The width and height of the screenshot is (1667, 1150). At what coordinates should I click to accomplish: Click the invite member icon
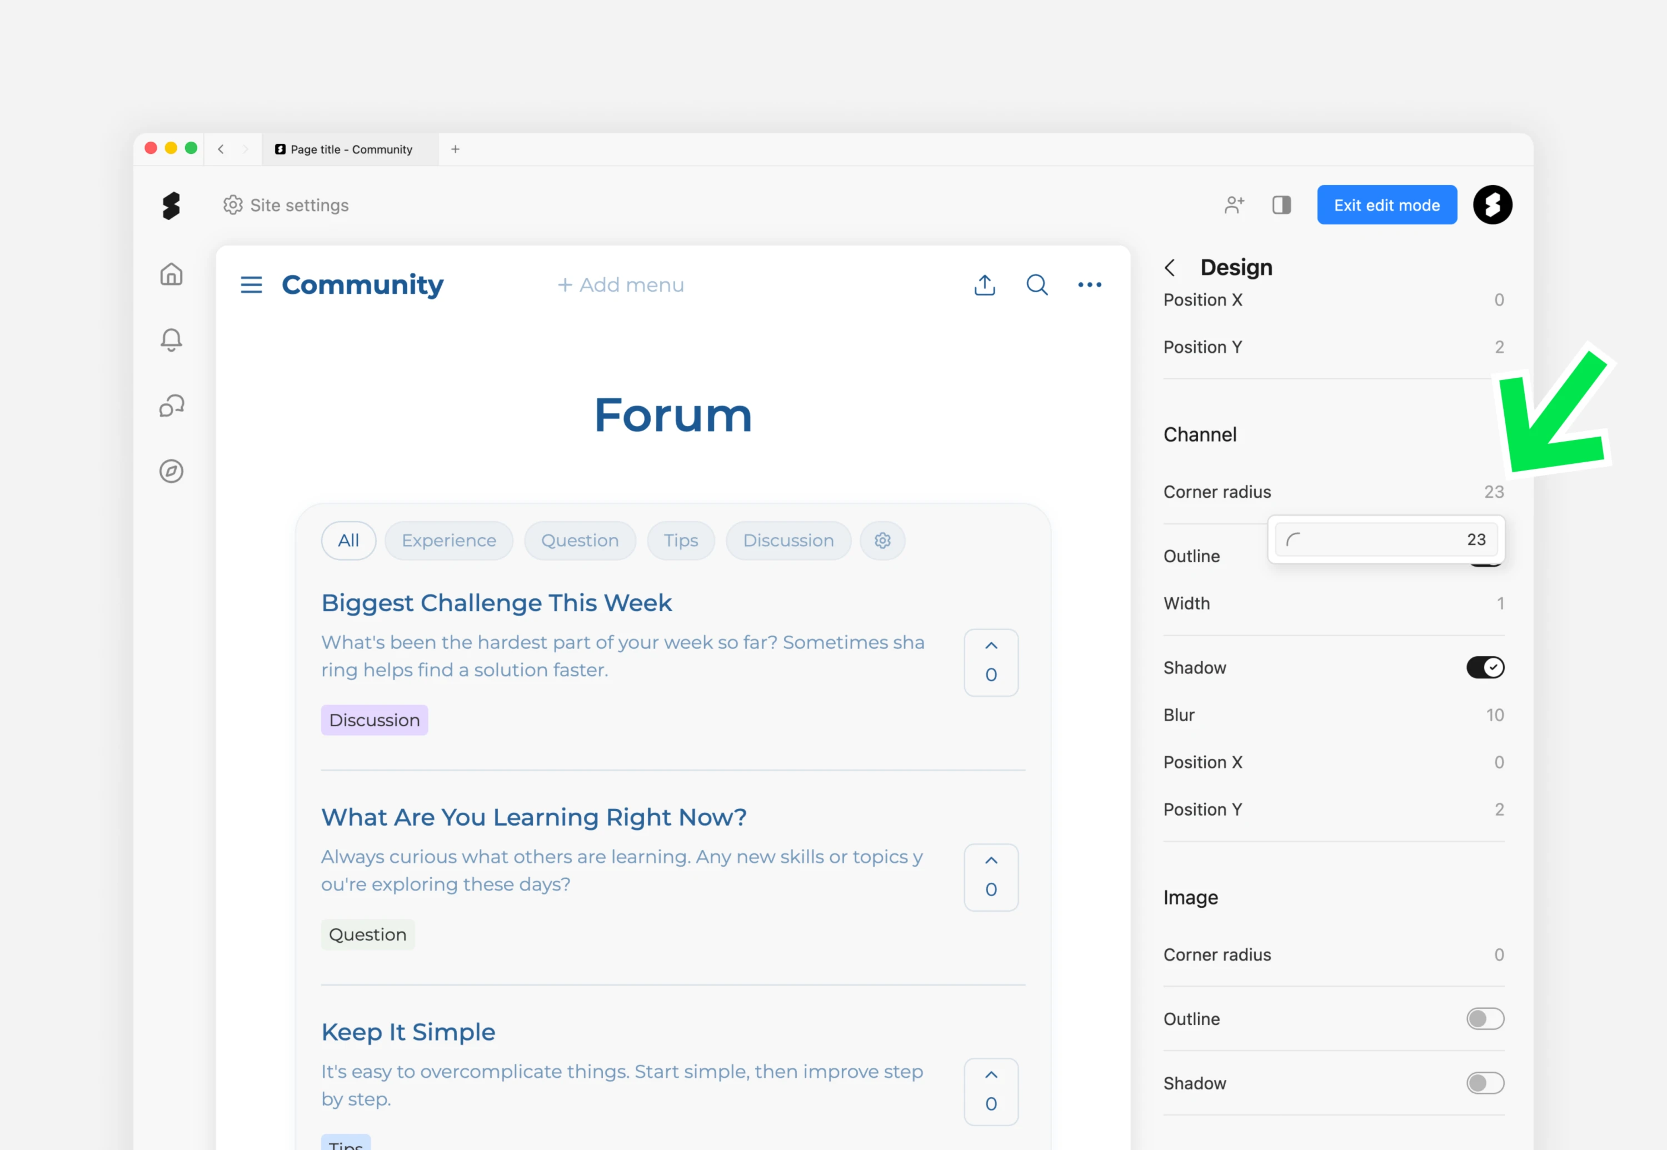coord(1234,206)
